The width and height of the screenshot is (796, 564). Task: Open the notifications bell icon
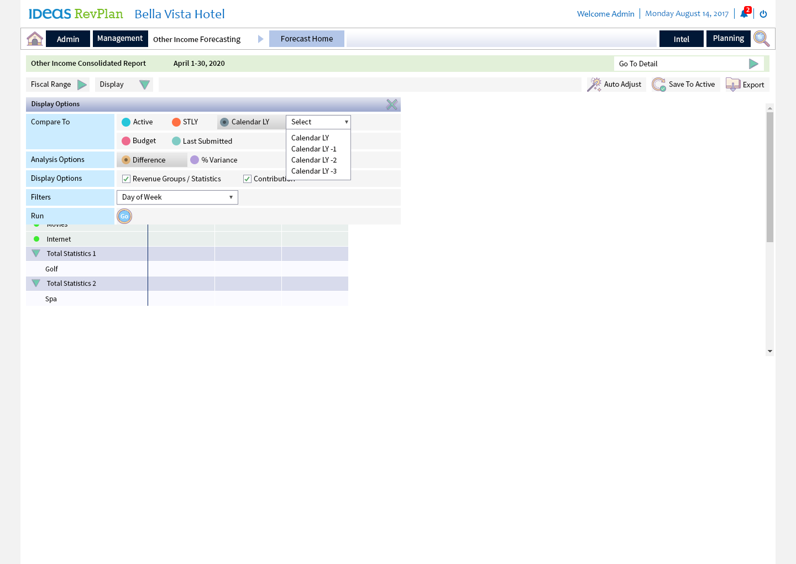pyautogui.click(x=744, y=14)
